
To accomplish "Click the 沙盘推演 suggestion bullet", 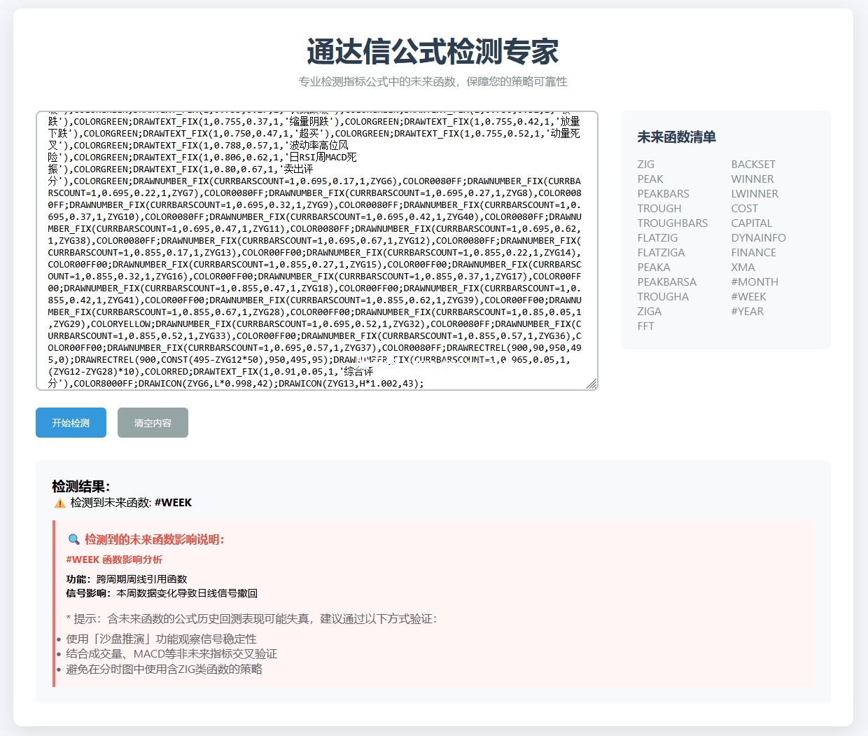I will coord(161,639).
